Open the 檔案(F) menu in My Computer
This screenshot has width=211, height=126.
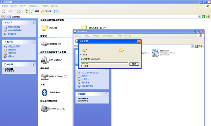tap(5, 6)
